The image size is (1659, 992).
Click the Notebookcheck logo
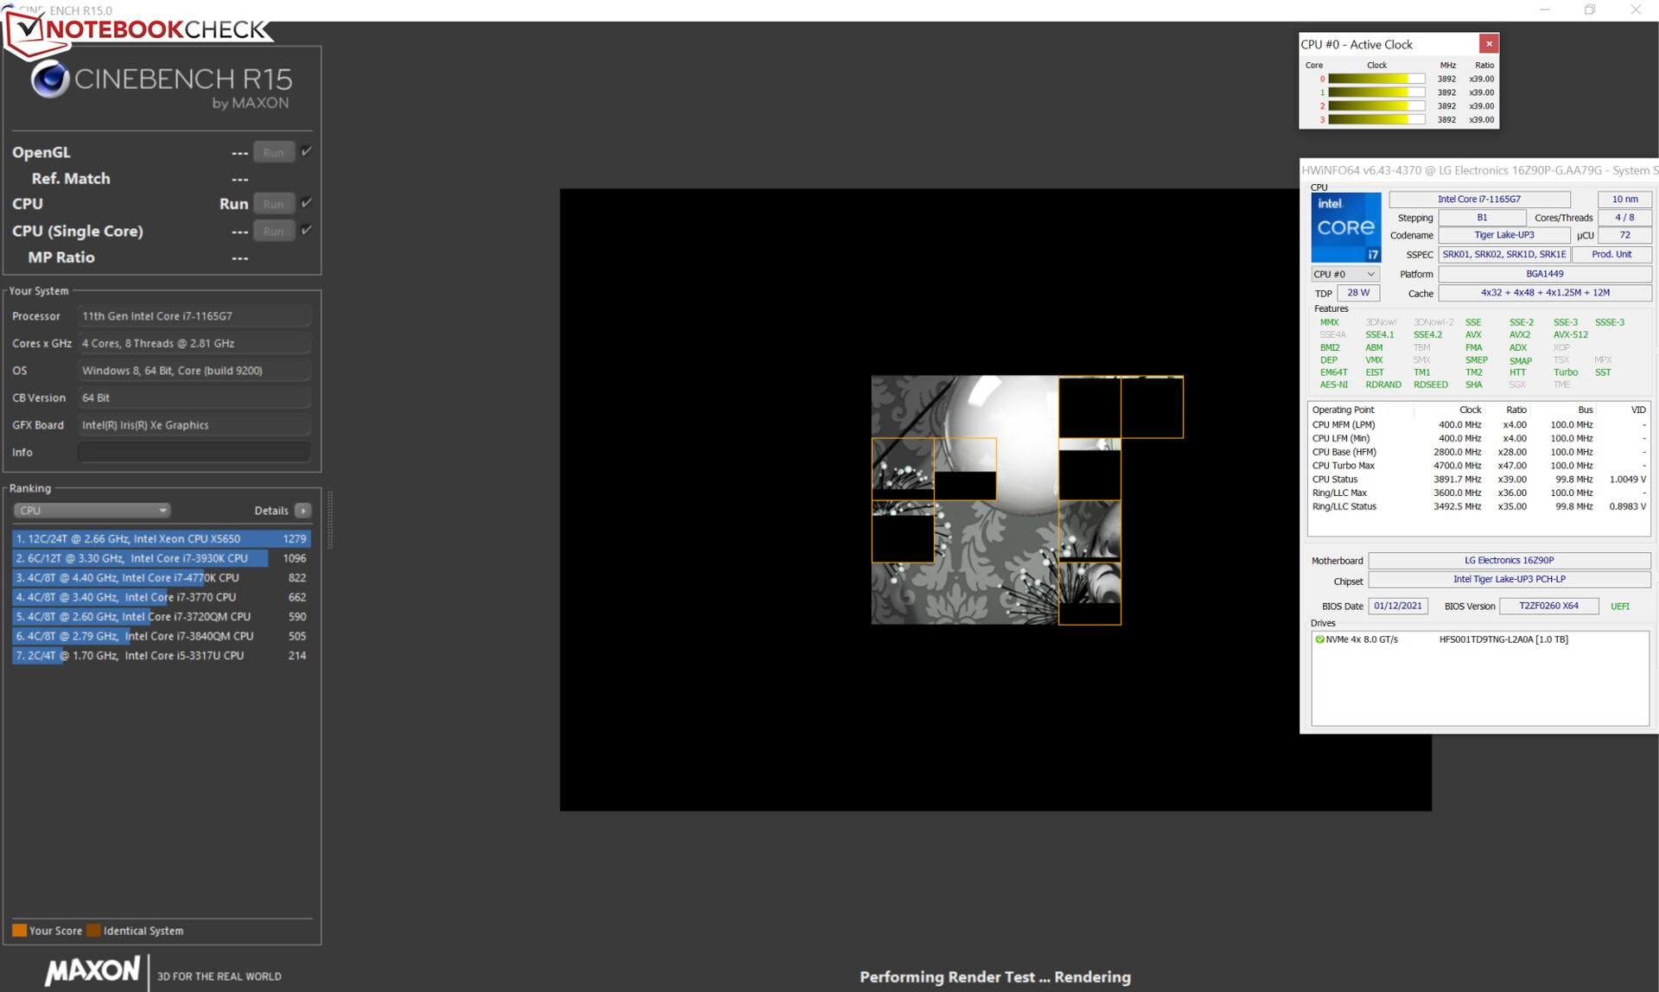point(138,30)
